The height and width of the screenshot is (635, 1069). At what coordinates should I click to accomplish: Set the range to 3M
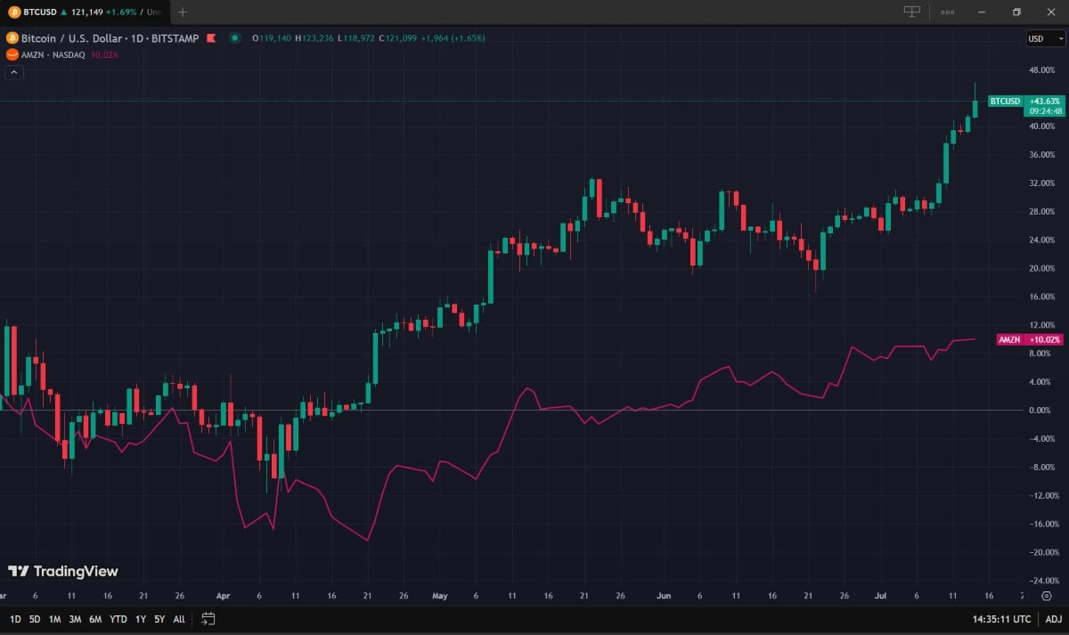tap(75, 619)
